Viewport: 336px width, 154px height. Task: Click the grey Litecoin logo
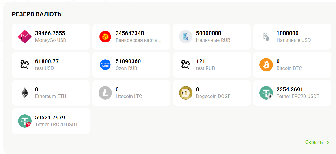tap(105, 93)
